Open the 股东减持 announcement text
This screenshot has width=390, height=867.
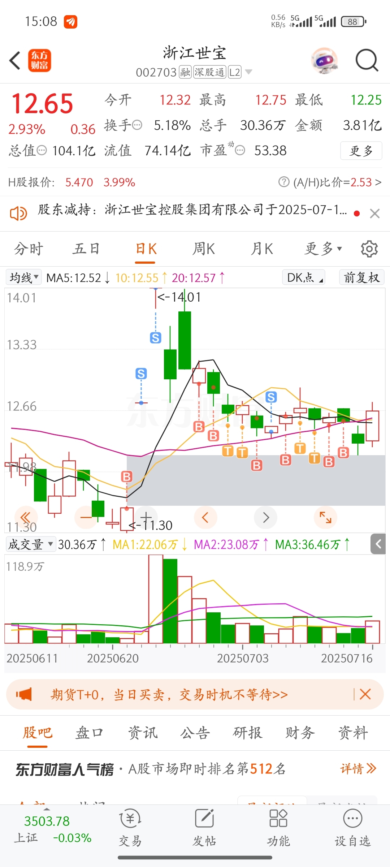click(x=192, y=210)
